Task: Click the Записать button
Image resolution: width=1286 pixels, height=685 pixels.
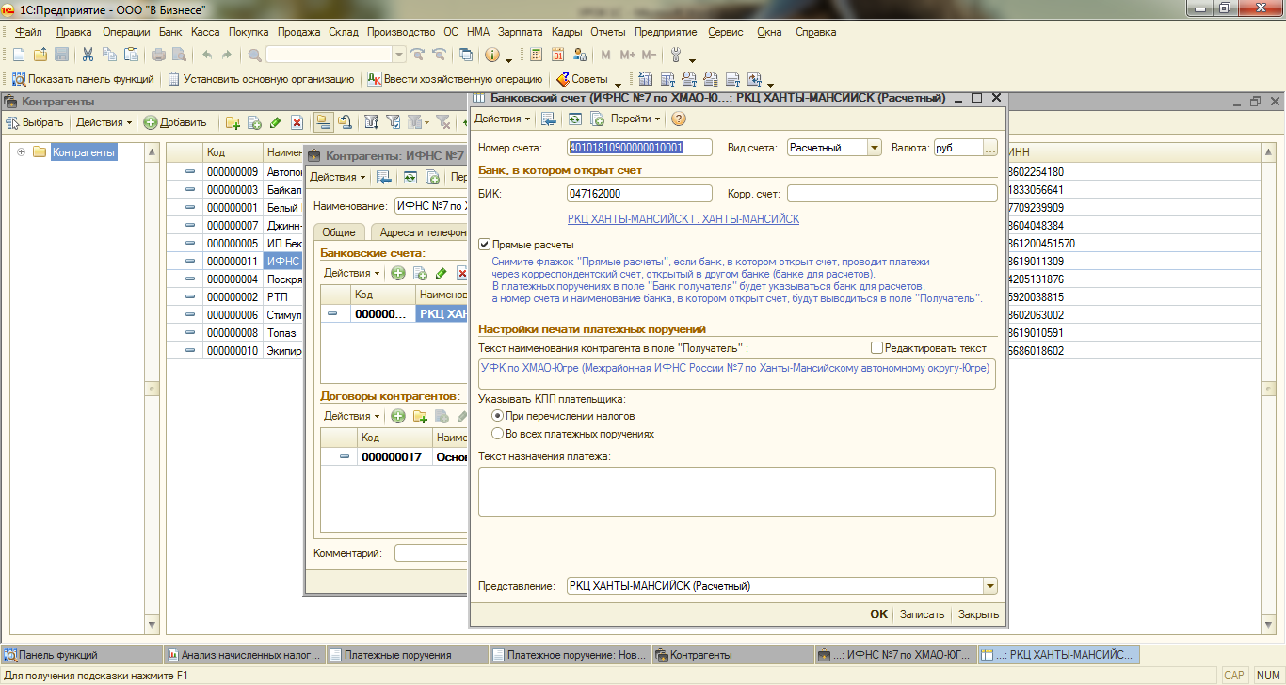Action: (x=922, y=613)
